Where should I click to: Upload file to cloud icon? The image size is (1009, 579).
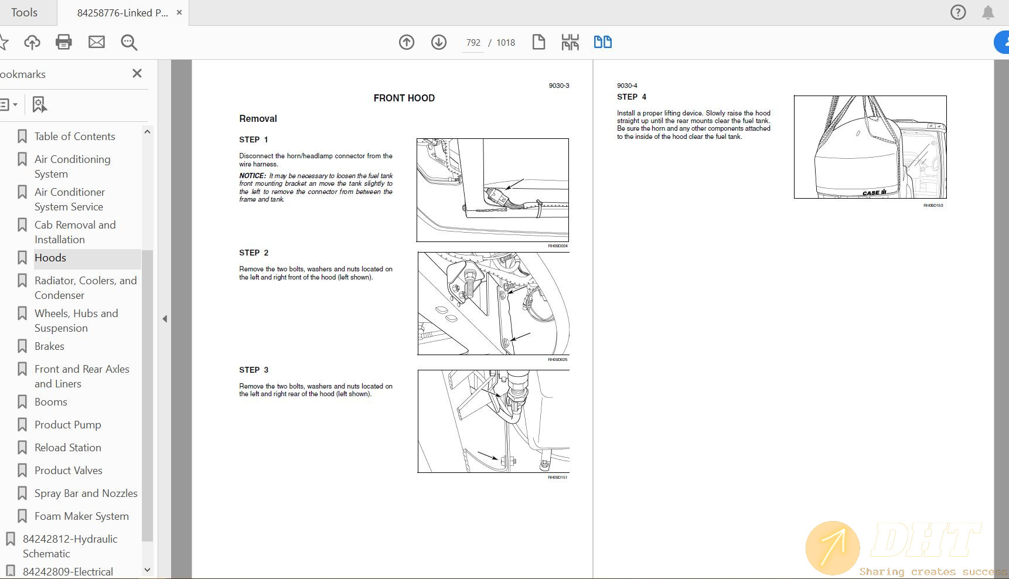[32, 42]
